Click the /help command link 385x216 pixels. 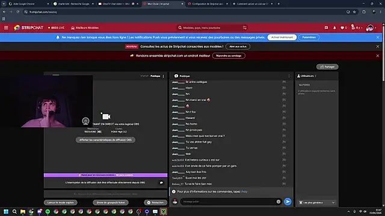244,191
